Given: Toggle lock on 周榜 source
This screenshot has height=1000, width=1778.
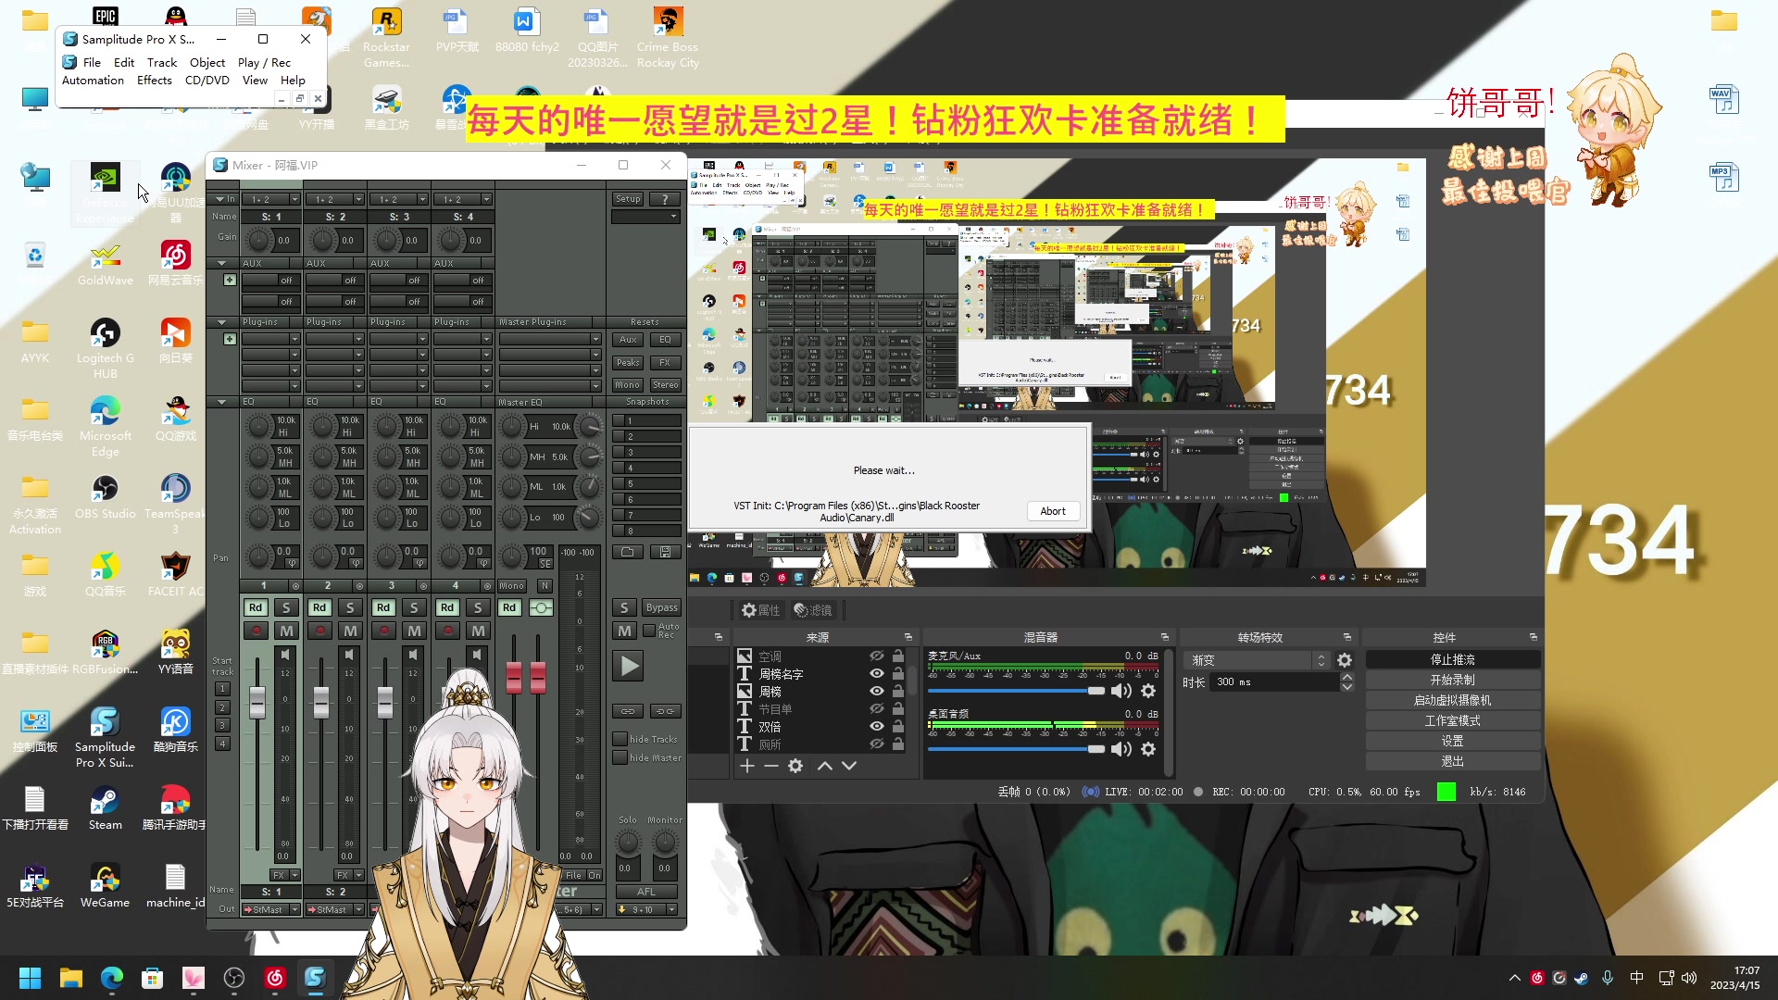Looking at the screenshot, I should coord(897,691).
